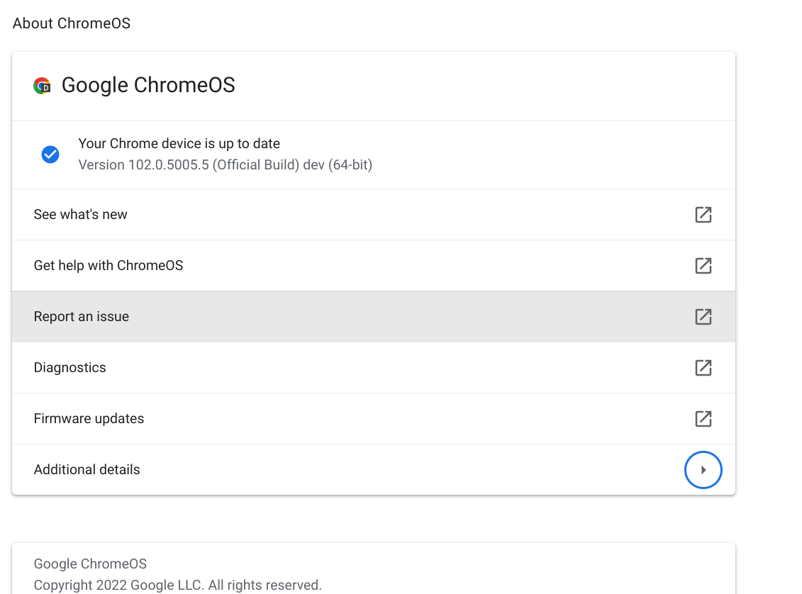This screenshot has width=802, height=594.
Task: Click Google ChromeOS card title
Action: tap(148, 85)
